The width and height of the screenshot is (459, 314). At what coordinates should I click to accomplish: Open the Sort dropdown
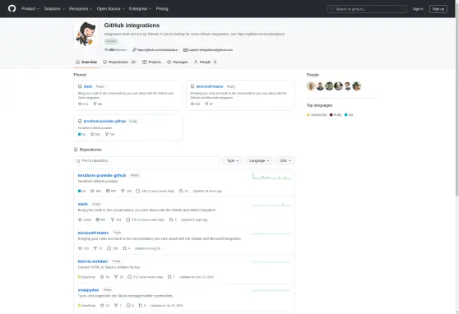click(x=285, y=160)
